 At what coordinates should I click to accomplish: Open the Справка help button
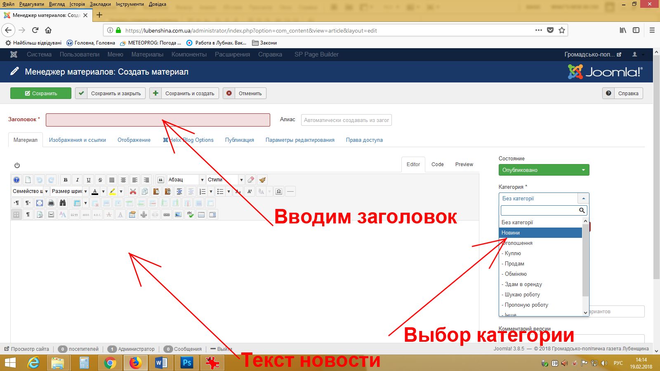(x=622, y=93)
